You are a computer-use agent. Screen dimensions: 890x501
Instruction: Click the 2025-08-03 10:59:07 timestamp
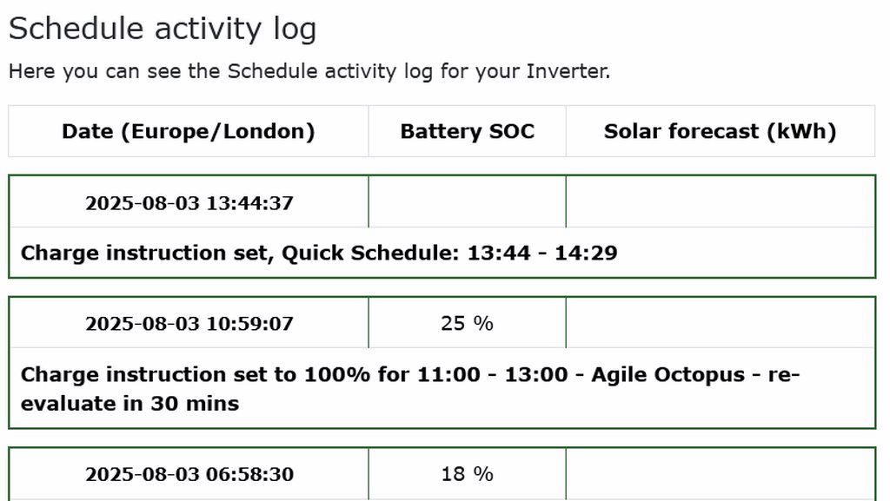tap(189, 324)
